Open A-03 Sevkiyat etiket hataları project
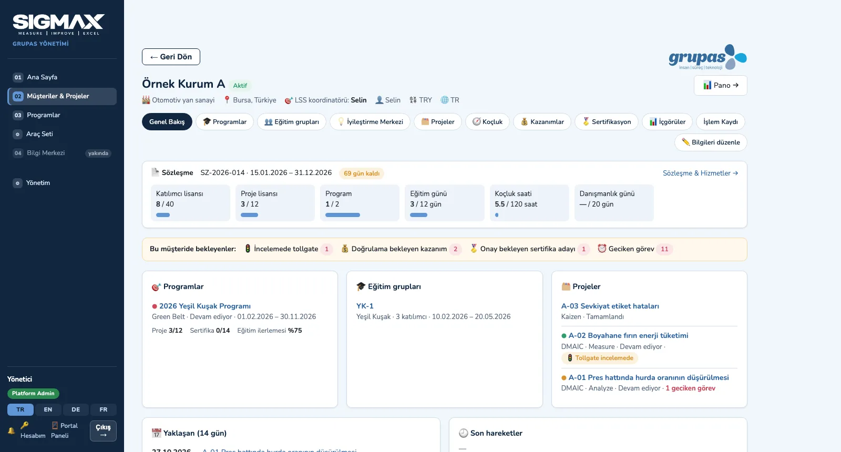This screenshot has width=841, height=452. pos(610,306)
